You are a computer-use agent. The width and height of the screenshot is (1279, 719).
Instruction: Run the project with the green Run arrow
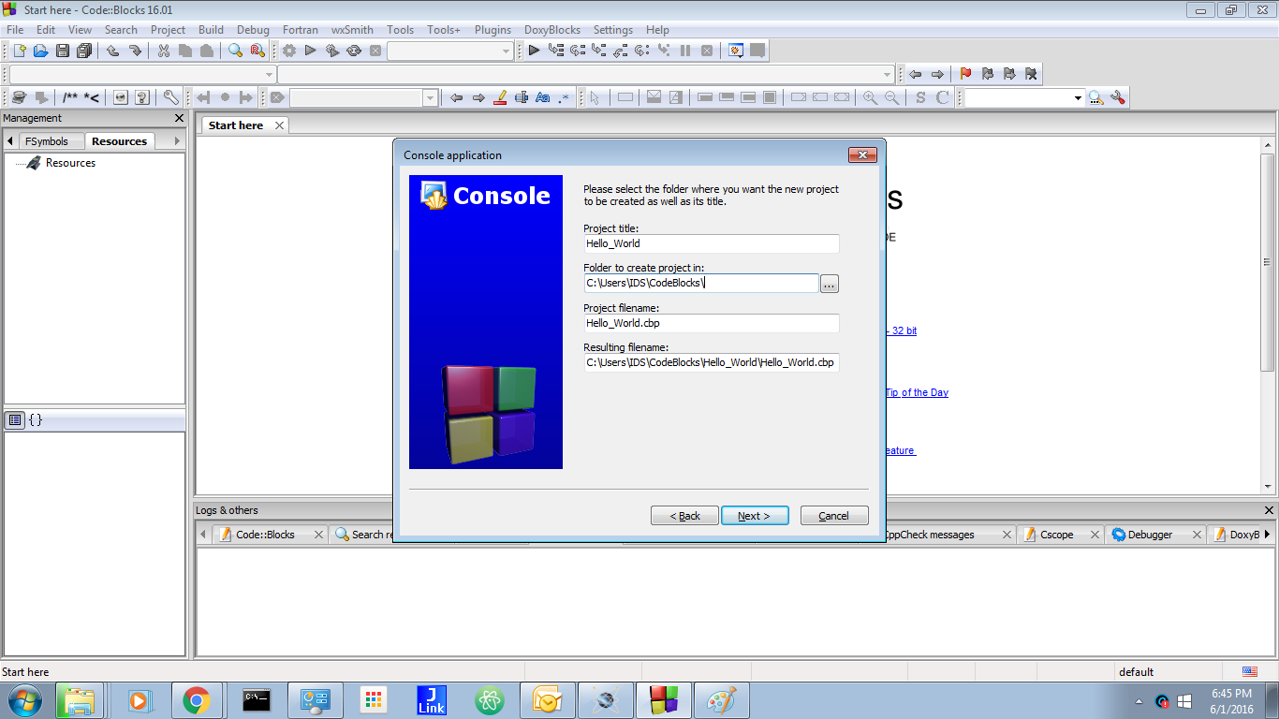(x=311, y=51)
